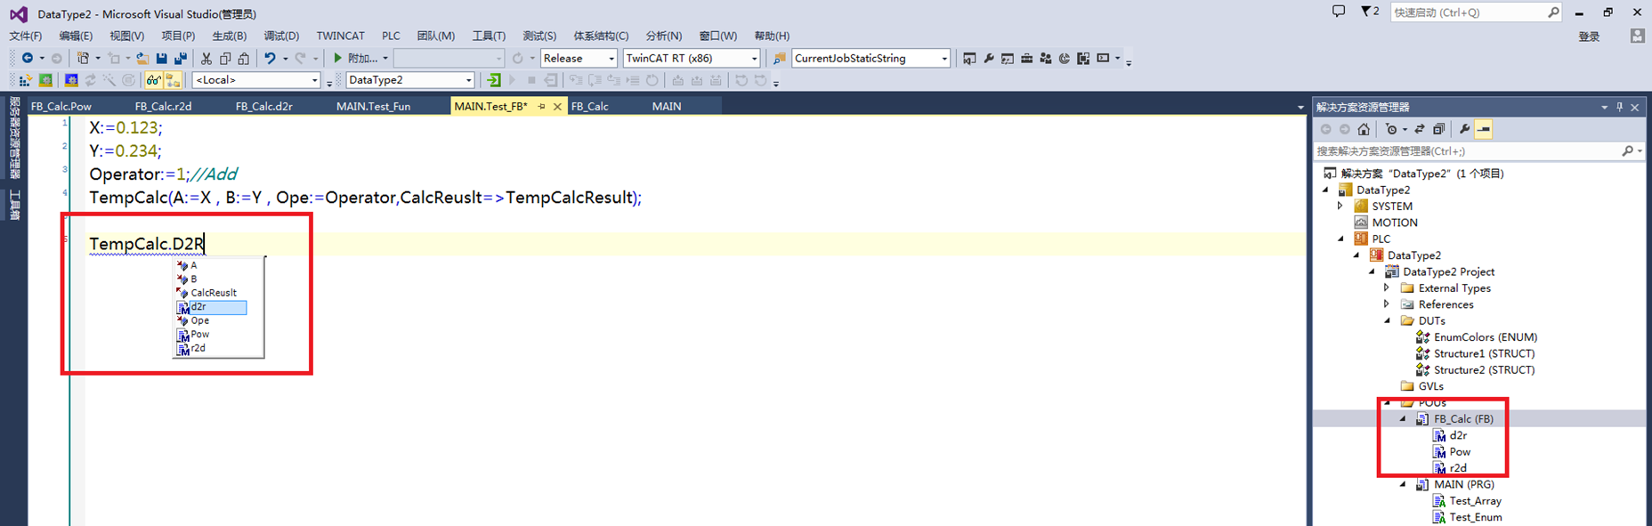This screenshot has height=526, width=1652.
Task: Close the MAIN.Test_FB* tab
Action: [557, 106]
